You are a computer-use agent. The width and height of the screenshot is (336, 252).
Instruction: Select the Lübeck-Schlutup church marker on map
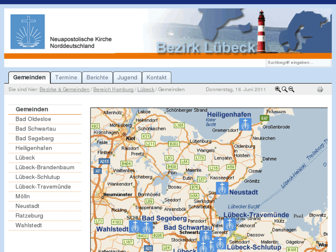point(220,243)
